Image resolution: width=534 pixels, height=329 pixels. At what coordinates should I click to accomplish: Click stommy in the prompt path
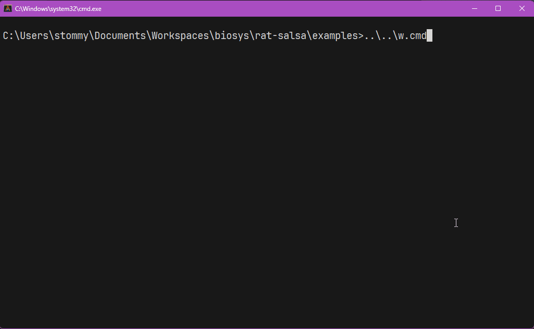[71, 36]
